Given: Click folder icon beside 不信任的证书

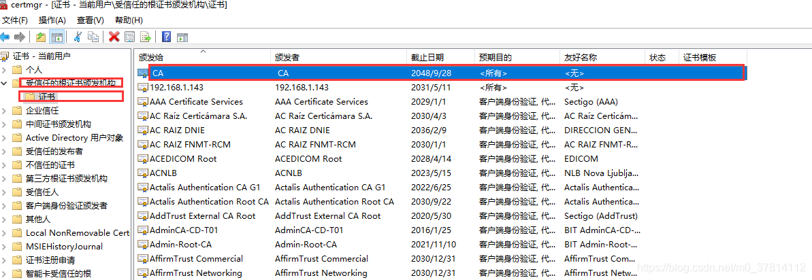Looking at the screenshot, I should click(x=17, y=164).
